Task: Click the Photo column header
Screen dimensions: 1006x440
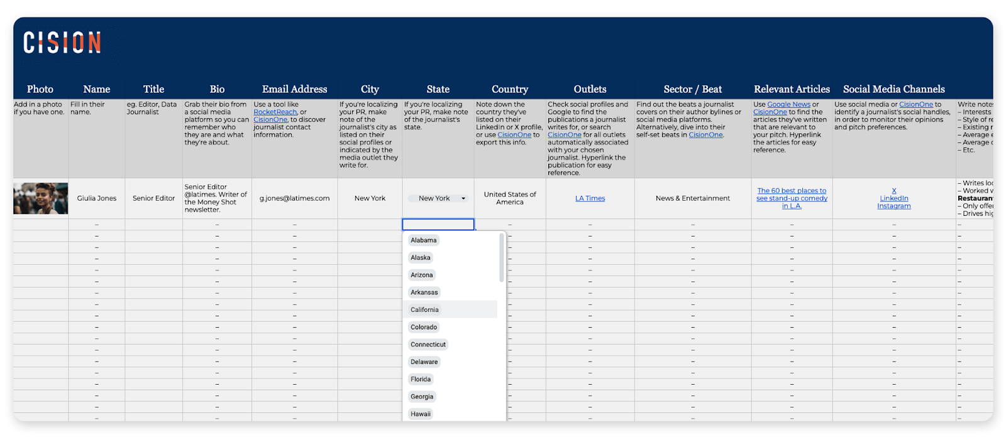Action: coord(40,89)
